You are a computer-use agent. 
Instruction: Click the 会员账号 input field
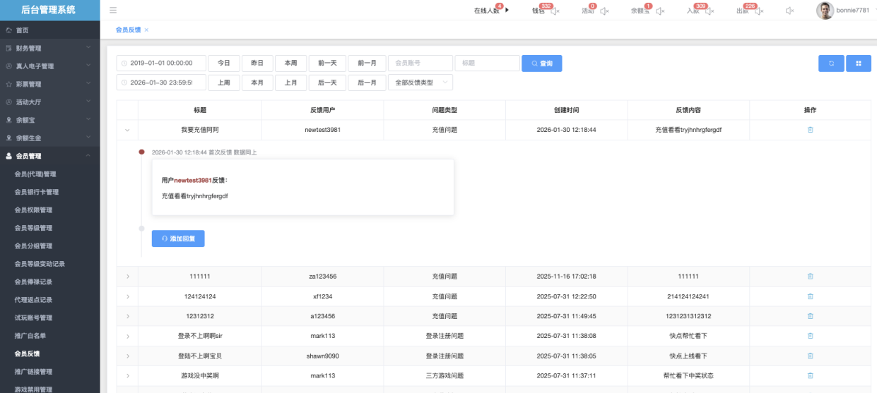click(420, 64)
